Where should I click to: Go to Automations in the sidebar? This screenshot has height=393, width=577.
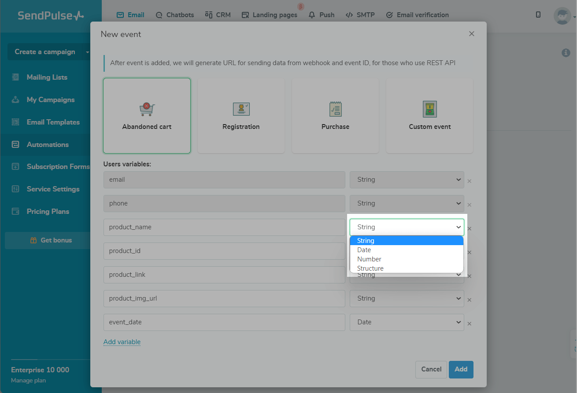click(48, 144)
